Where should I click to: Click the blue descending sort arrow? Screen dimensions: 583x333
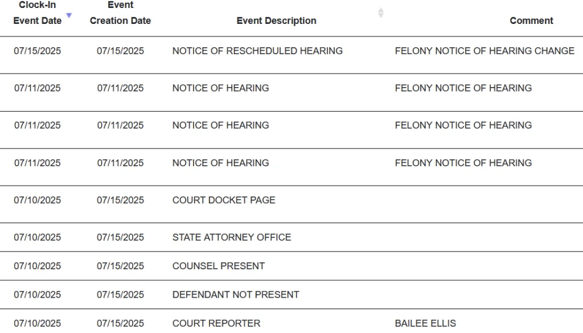click(69, 15)
